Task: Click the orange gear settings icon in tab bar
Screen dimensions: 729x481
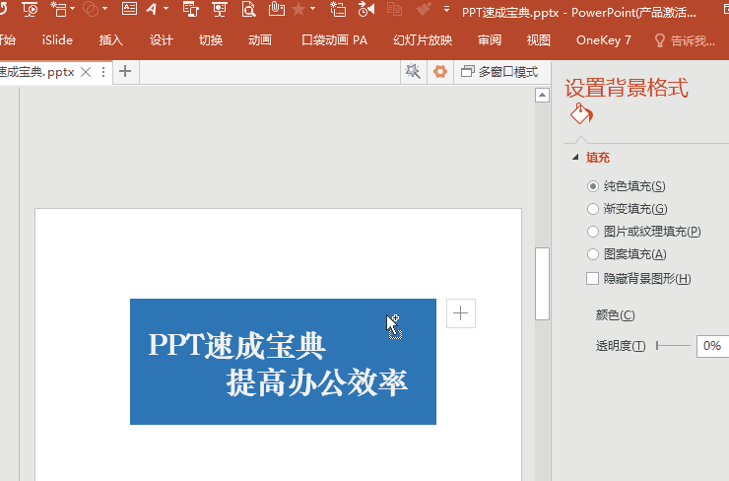Action: tap(439, 72)
